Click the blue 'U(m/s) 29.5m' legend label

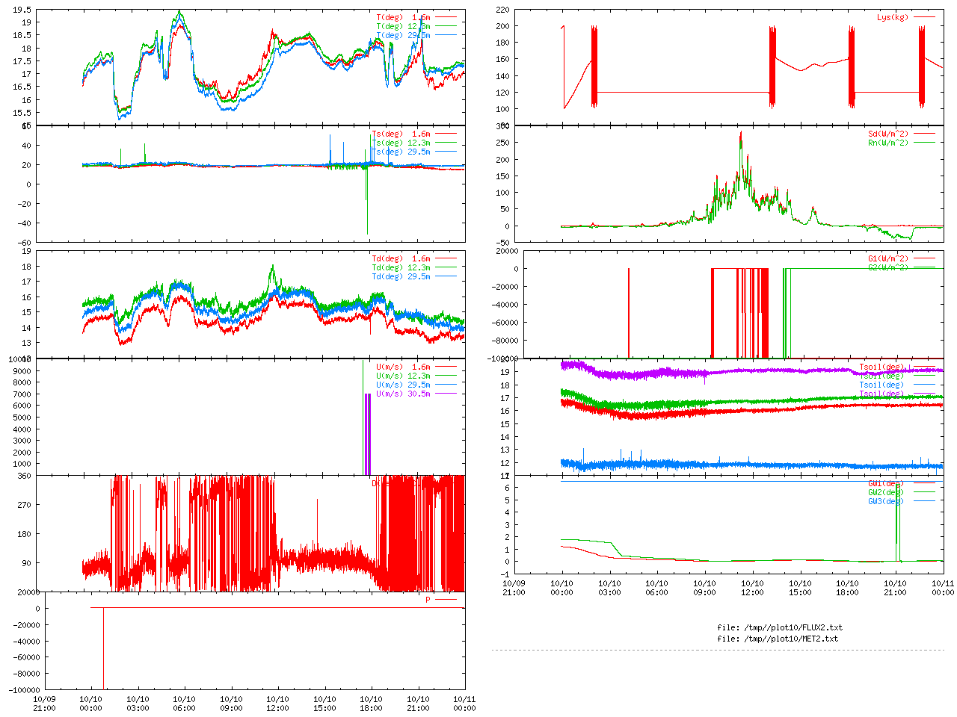(x=403, y=385)
